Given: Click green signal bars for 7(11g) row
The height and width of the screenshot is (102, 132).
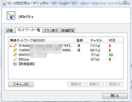Looking at the screenshot, I should pos(111,55).
